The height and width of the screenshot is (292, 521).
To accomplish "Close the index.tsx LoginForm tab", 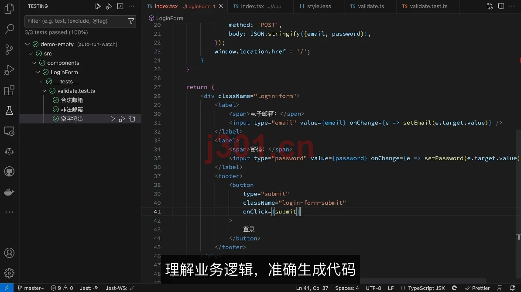I will pos(221,6).
